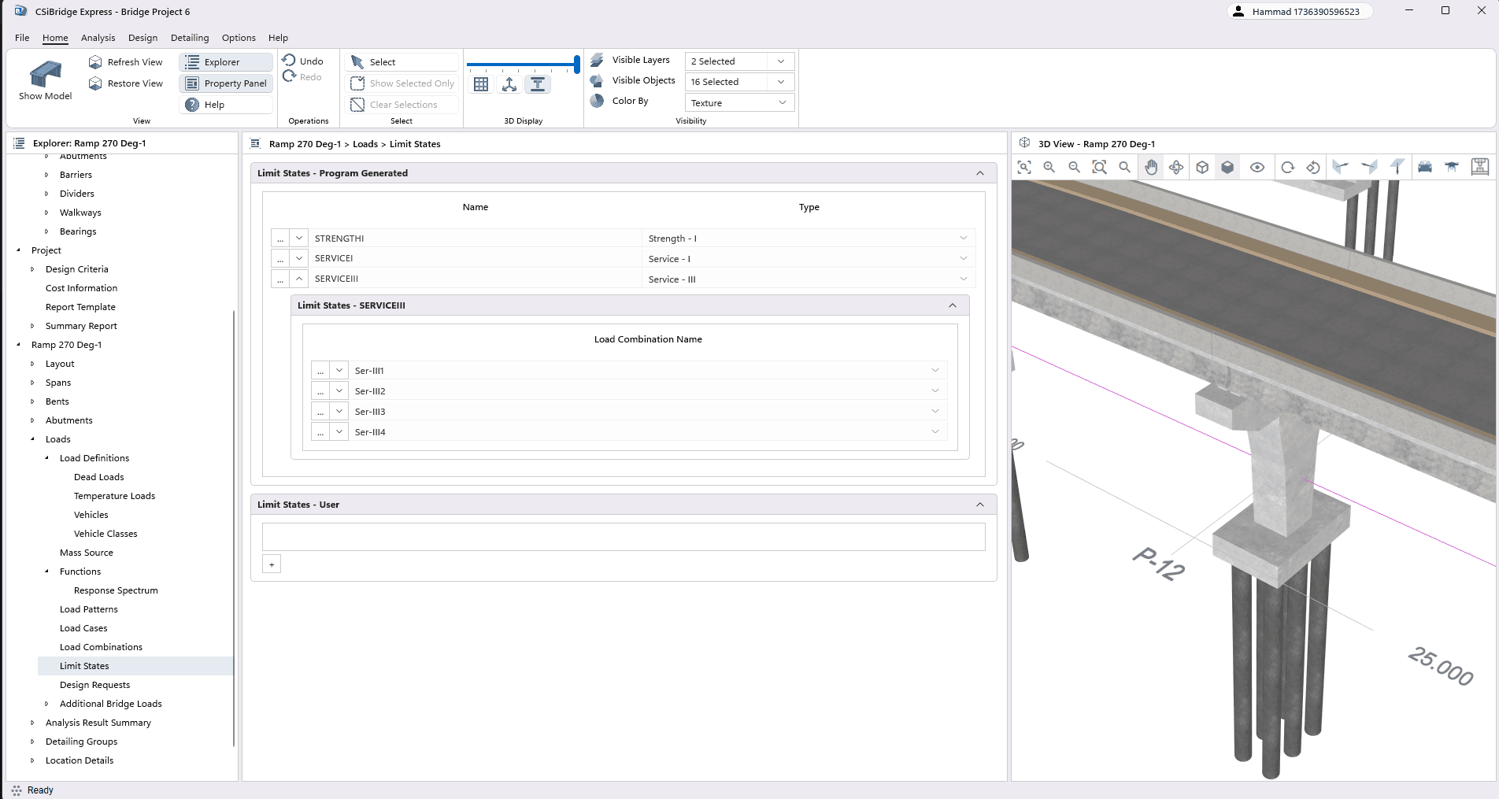The height and width of the screenshot is (799, 1499).
Task: Toggle the Property Panel button
Action: pyautogui.click(x=226, y=83)
